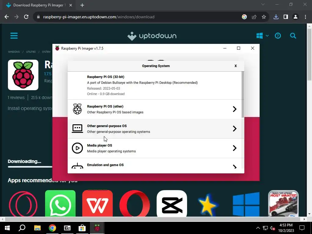Open Uptodown hamburger menu
The height and width of the screenshot is (234, 312).
tap(14, 36)
